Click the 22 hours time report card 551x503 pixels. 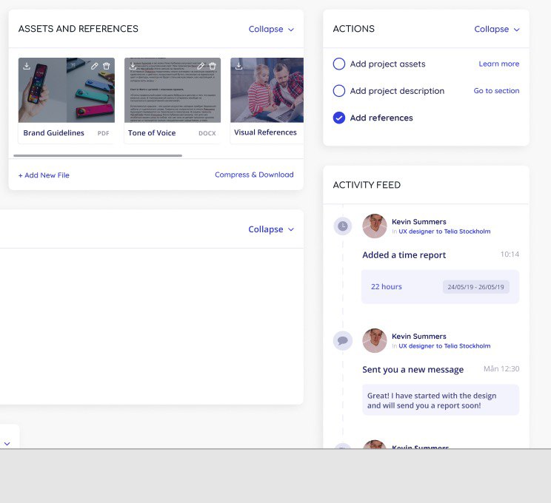coord(441,287)
